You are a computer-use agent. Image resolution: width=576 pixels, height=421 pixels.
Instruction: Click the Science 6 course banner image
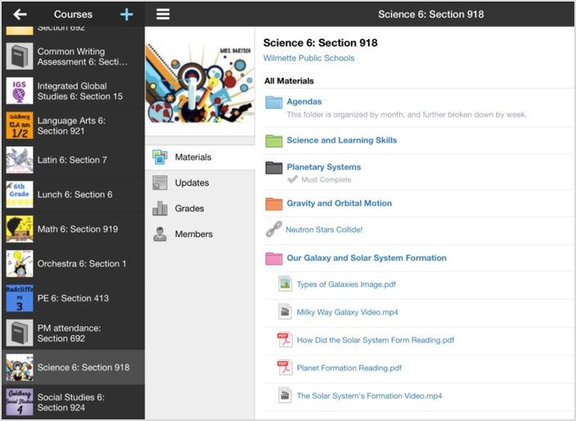point(200,83)
